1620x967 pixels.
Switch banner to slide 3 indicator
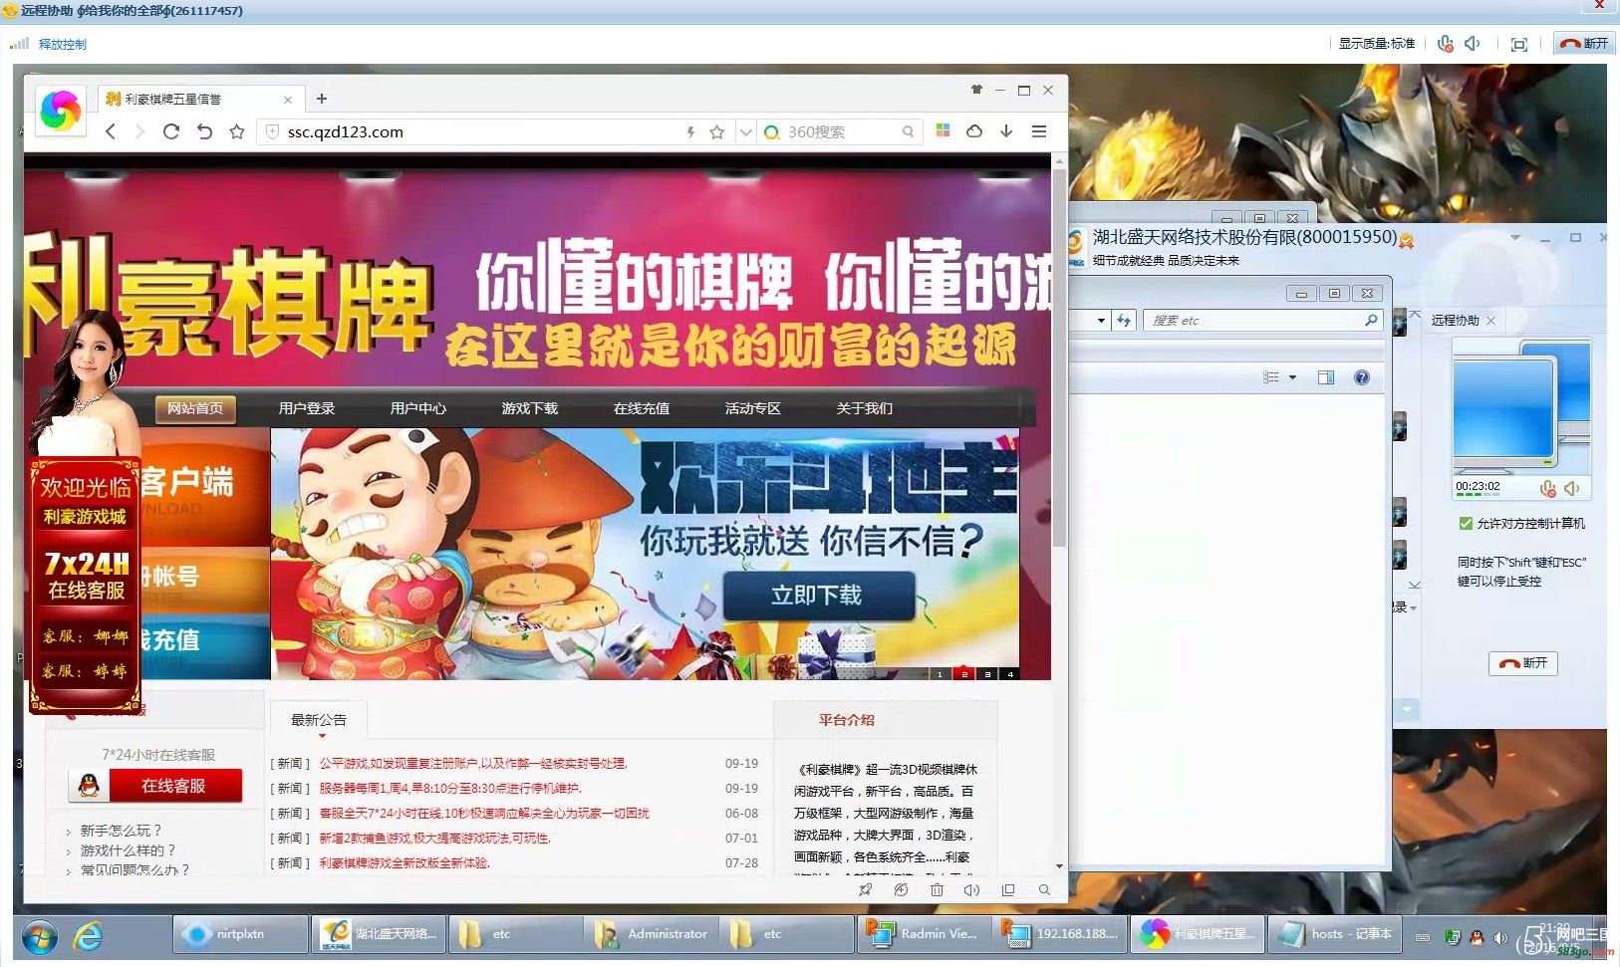click(x=987, y=673)
